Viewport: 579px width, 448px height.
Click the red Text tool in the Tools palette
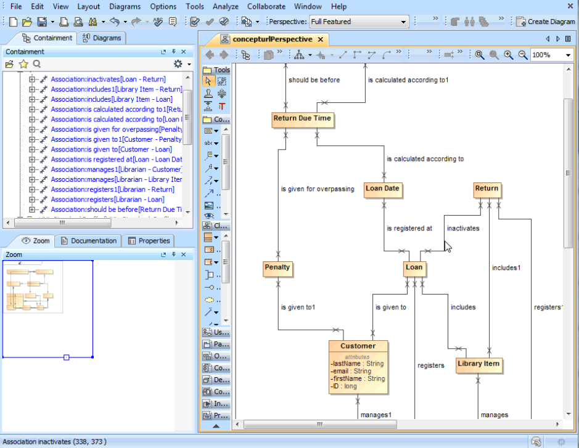point(222,106)
